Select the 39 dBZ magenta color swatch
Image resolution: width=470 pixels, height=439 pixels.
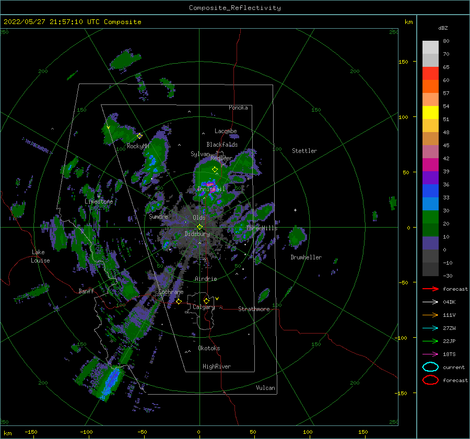(430, 164)
